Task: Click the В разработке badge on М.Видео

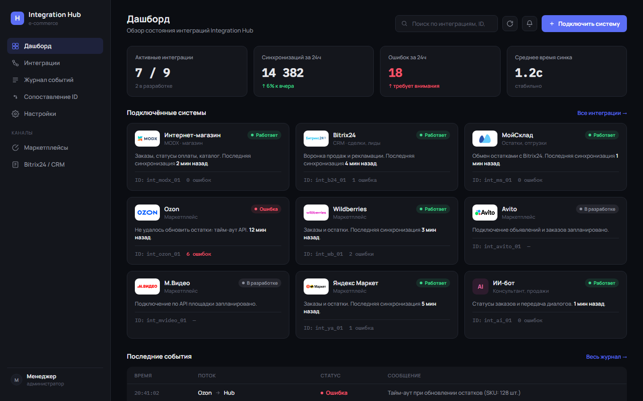Action: coord(259,283)
